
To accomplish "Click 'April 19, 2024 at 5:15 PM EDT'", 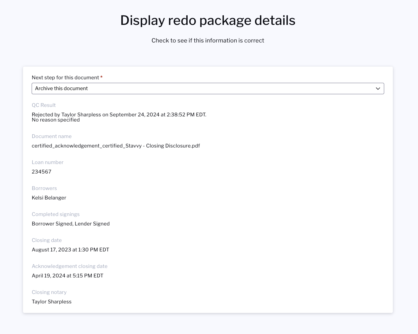I will click(x=67, y=276).
